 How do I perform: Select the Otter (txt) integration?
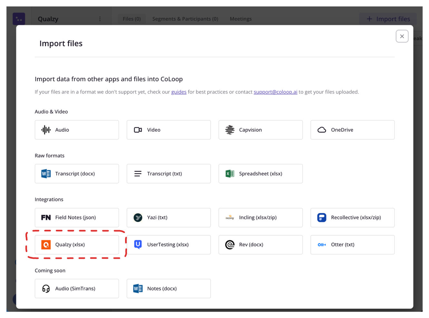pyautogui.click(x=352, y=245)
